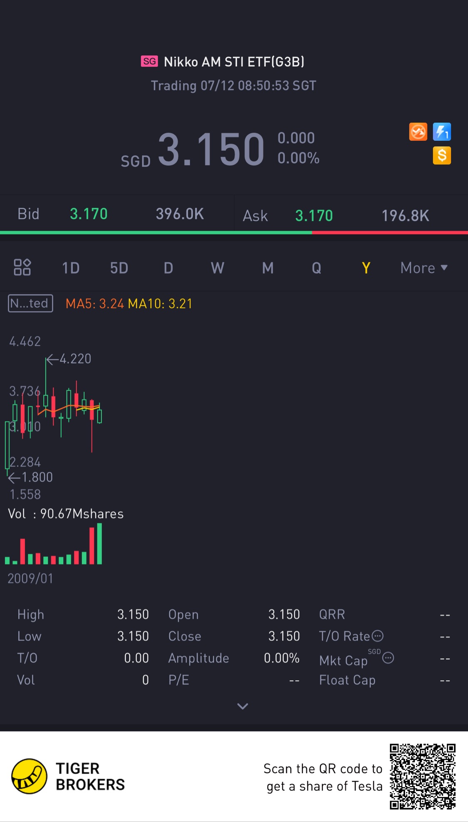This screenshot has width=468, height=822.
Task: Tap the ask volume 196.8K
Action: (x=406, y=216)
